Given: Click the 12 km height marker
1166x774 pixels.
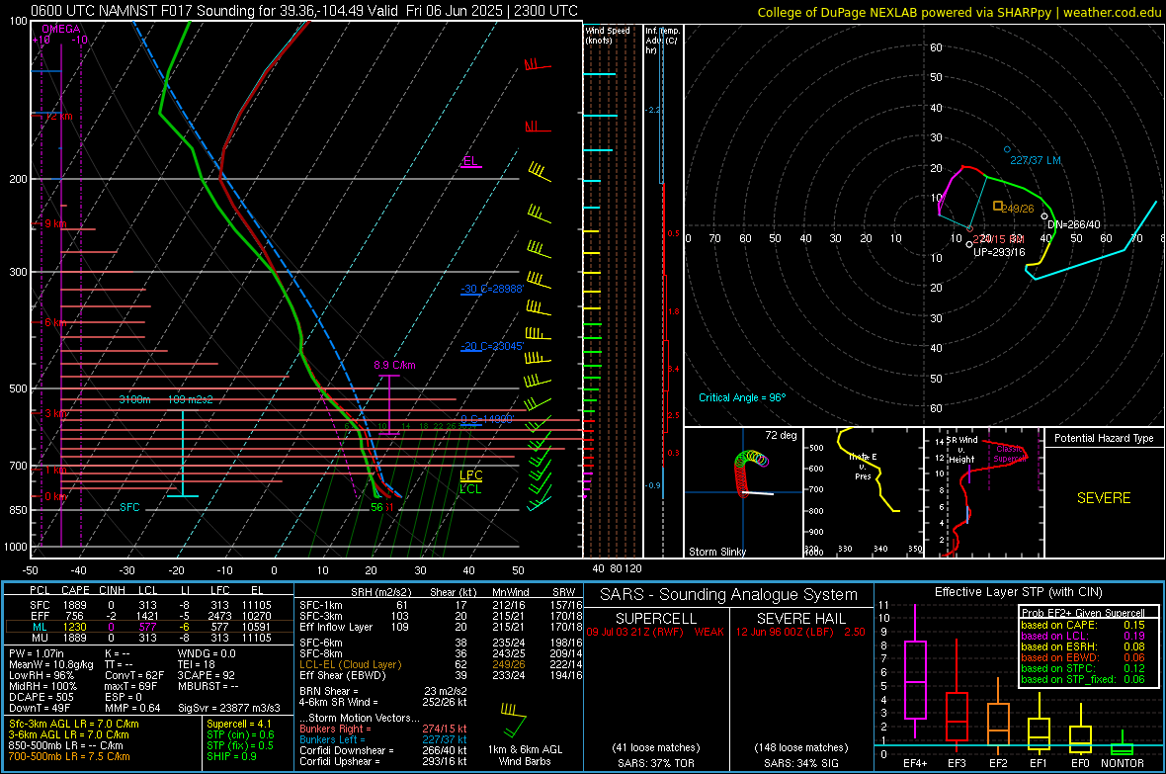Looking at the screenshot, I should [x=58, y=117].
